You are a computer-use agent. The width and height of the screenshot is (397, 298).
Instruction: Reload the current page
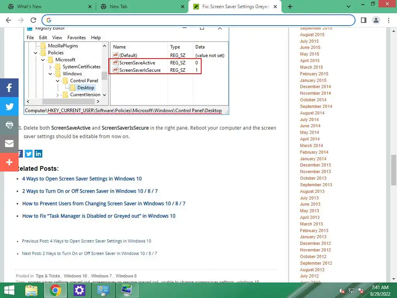[33, 20]
